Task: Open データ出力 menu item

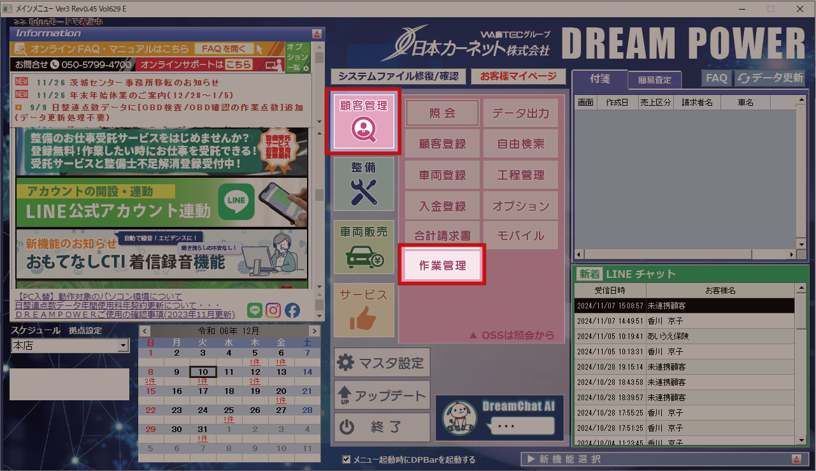Action: tap(520, 113)
